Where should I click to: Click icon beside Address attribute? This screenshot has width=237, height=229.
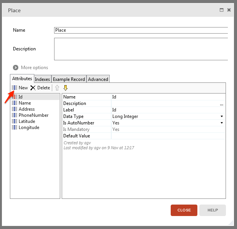[14, 109]
